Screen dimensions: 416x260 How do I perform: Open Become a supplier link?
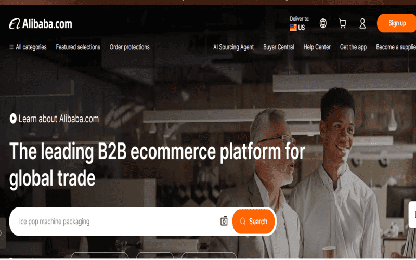pos(396,47)
